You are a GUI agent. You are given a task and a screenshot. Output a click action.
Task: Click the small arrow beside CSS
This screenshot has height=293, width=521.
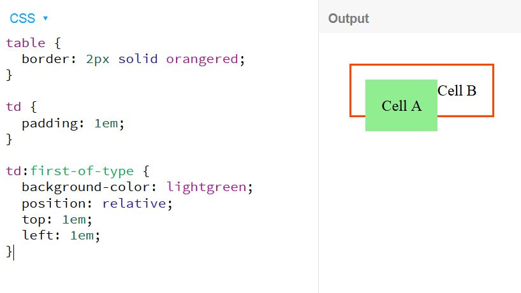coord(45,19)
